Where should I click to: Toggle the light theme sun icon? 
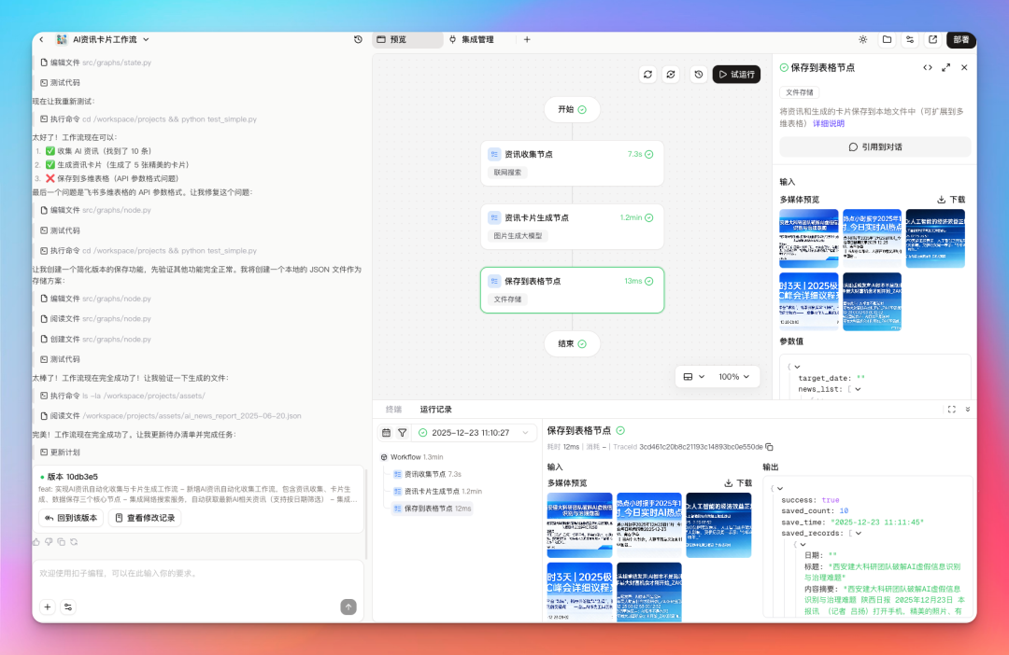863,40
